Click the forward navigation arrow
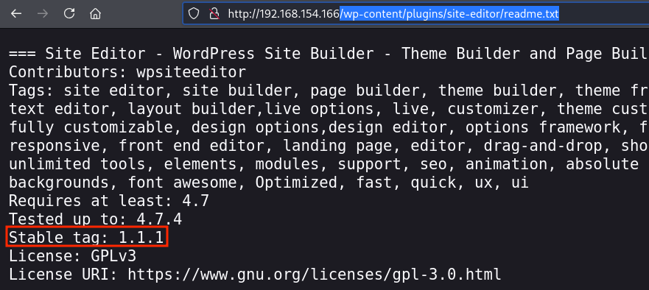Image resolution: width=649 pixels, height=290 pixels. (x=43, y=14)
